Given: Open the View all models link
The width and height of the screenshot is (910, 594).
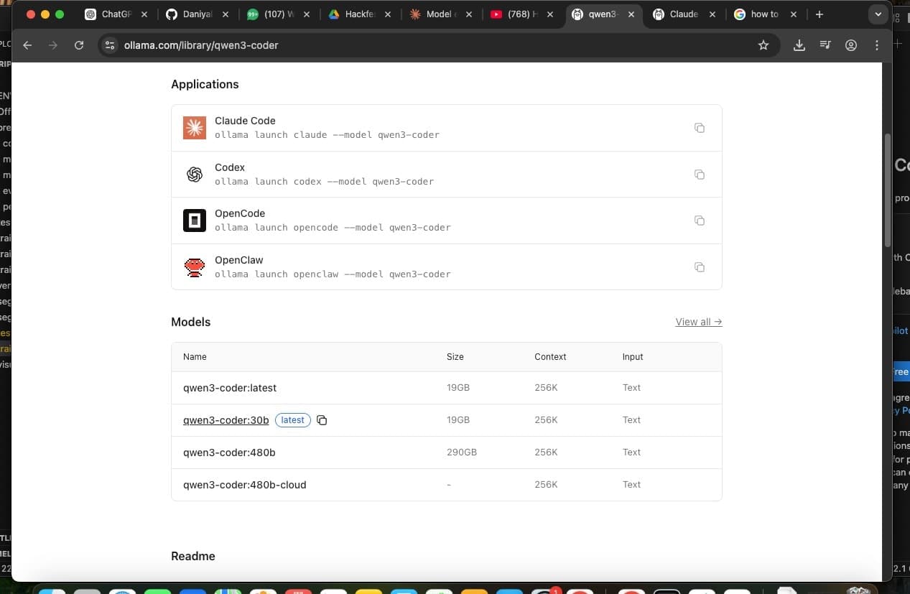Looking at the screenshot, I should pyautogui.click(x=698, y=322).
